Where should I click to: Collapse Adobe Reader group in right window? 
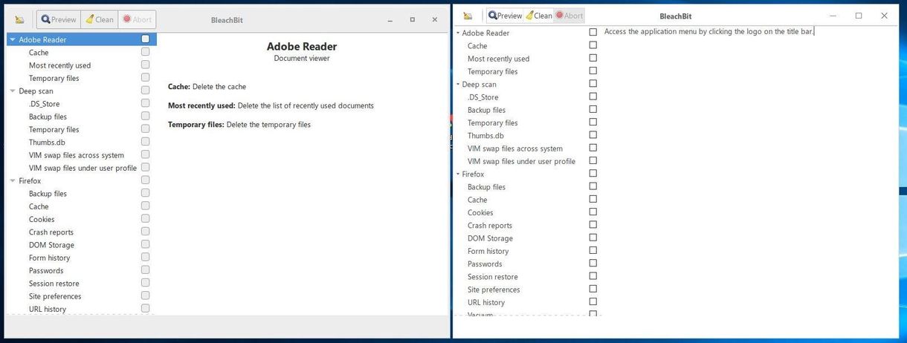tap(458, 33)
